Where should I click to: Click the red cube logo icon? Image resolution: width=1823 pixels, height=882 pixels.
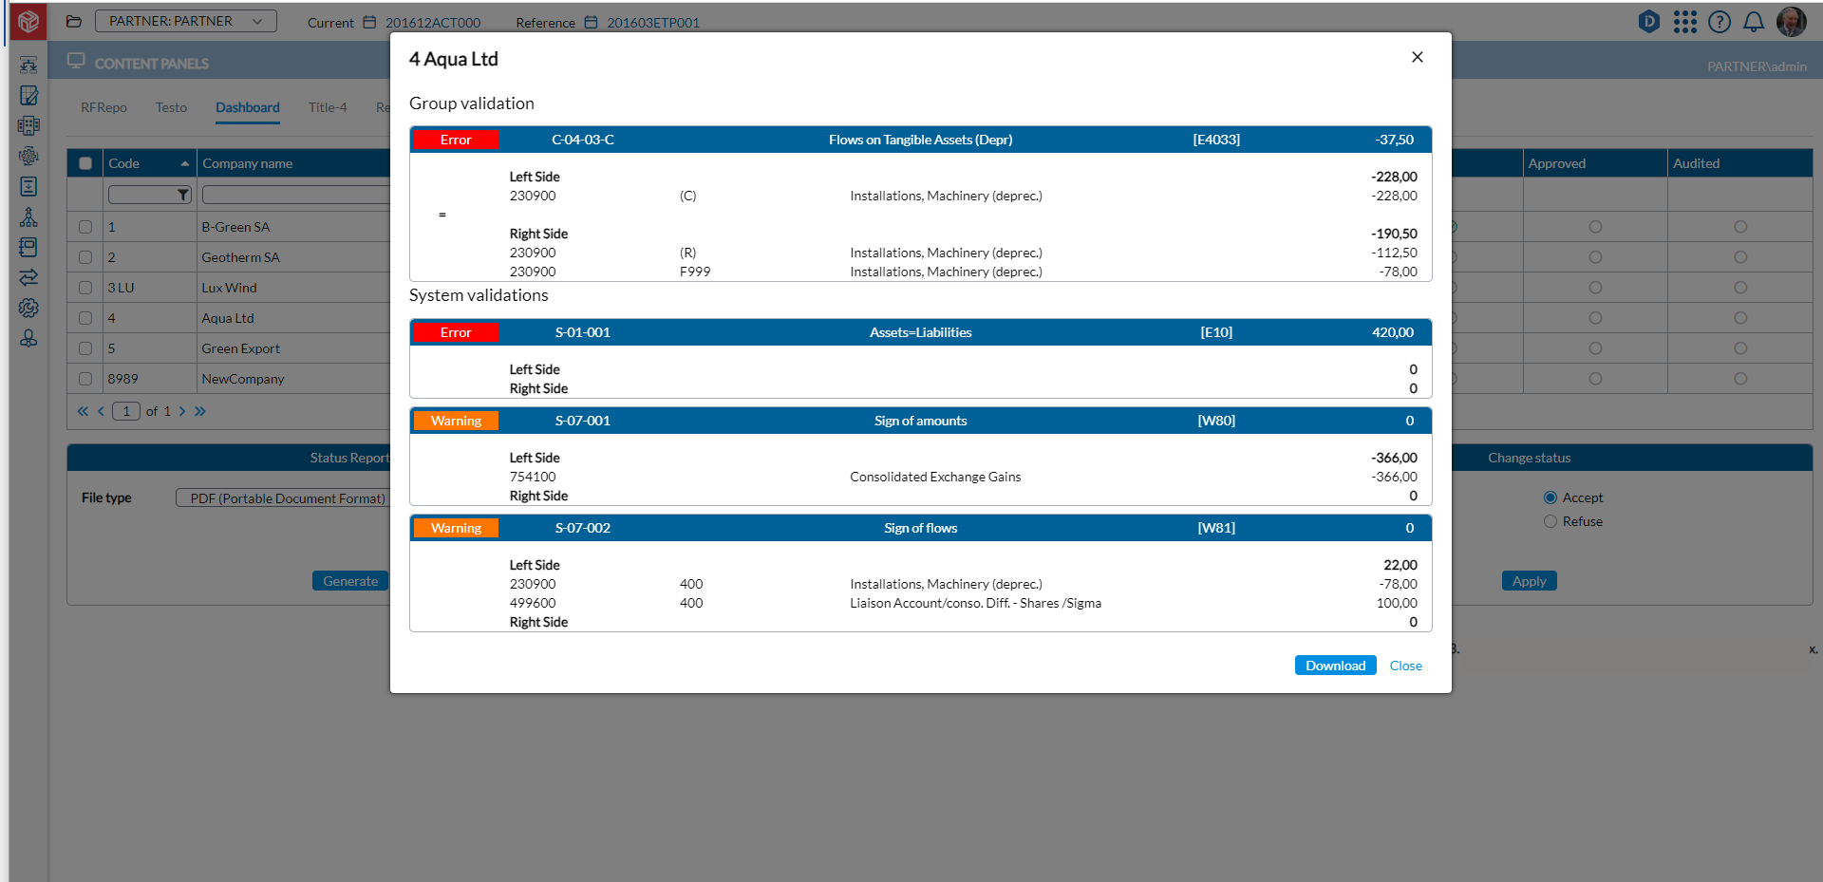point(28,21)
